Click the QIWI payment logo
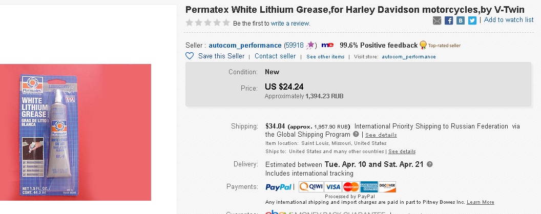 pos(310,187)
